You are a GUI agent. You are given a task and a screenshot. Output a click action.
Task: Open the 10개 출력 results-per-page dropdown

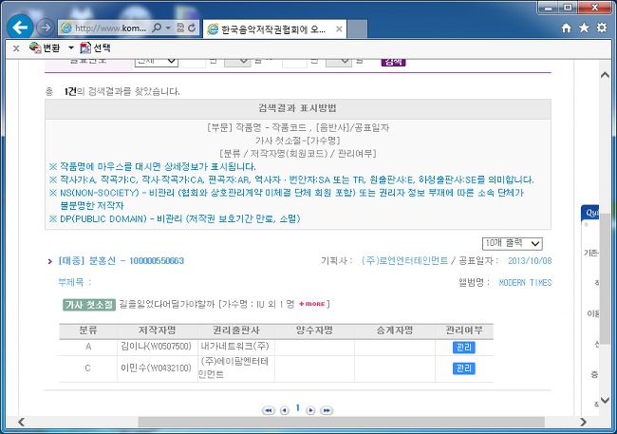tap(513, 243)
